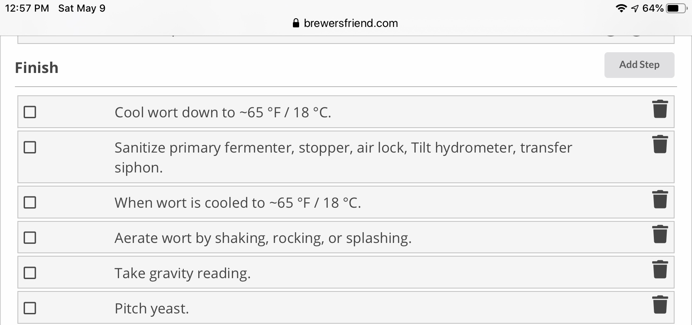Delete the 'Cool wort down' step
This screenshot has height=325, width=692.
(x=660, y=109)
